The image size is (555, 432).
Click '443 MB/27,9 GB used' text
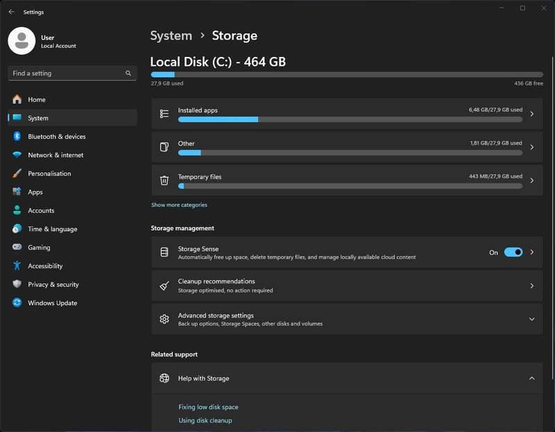tap(495, 176)
